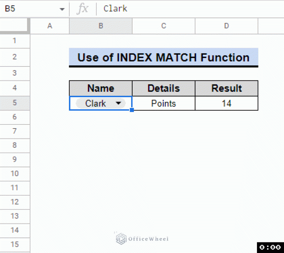This screenshot has height=253, width=284.
Task: Open the Clark dropdown arrow in B5
Action: click(x=118, y=103)
